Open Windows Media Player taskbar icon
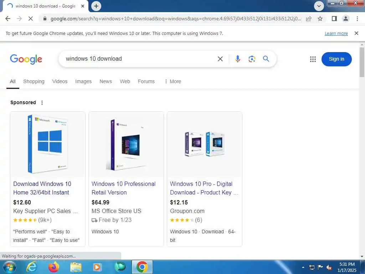The height and width of the screenshot is (274, 365). (97, 267)
